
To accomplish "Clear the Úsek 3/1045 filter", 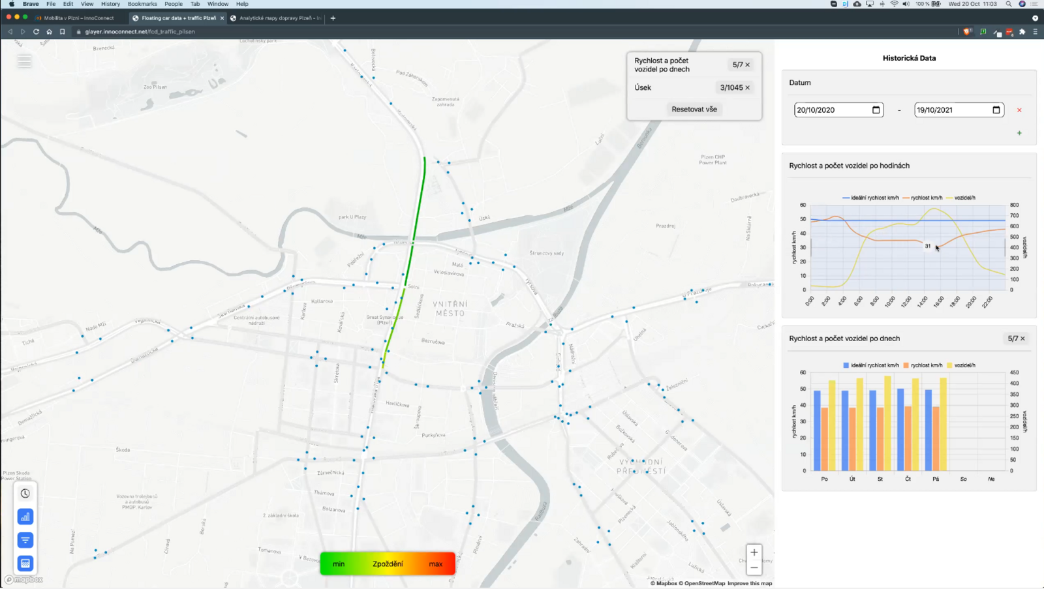I will [748, 87].
